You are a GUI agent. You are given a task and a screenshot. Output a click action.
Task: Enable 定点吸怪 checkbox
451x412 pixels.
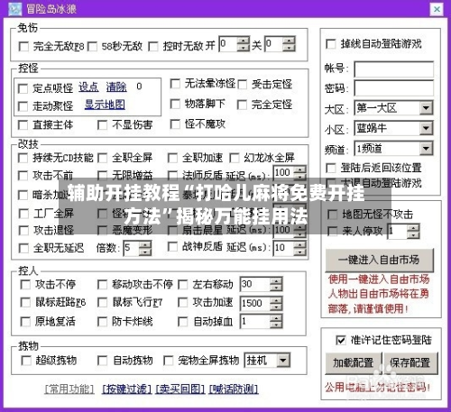point(23,88)
